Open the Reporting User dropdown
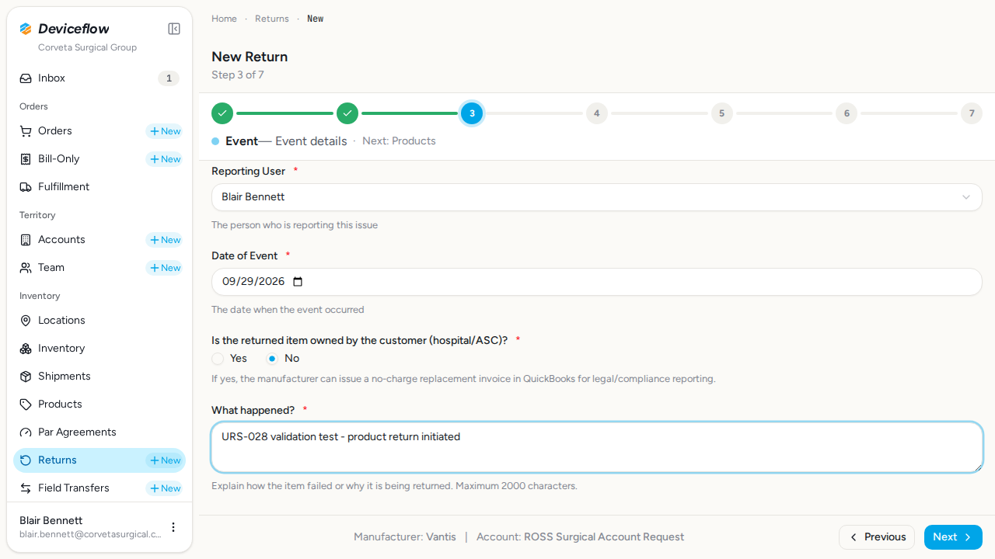Screen dimensions: 995x559 coord(597,197)
